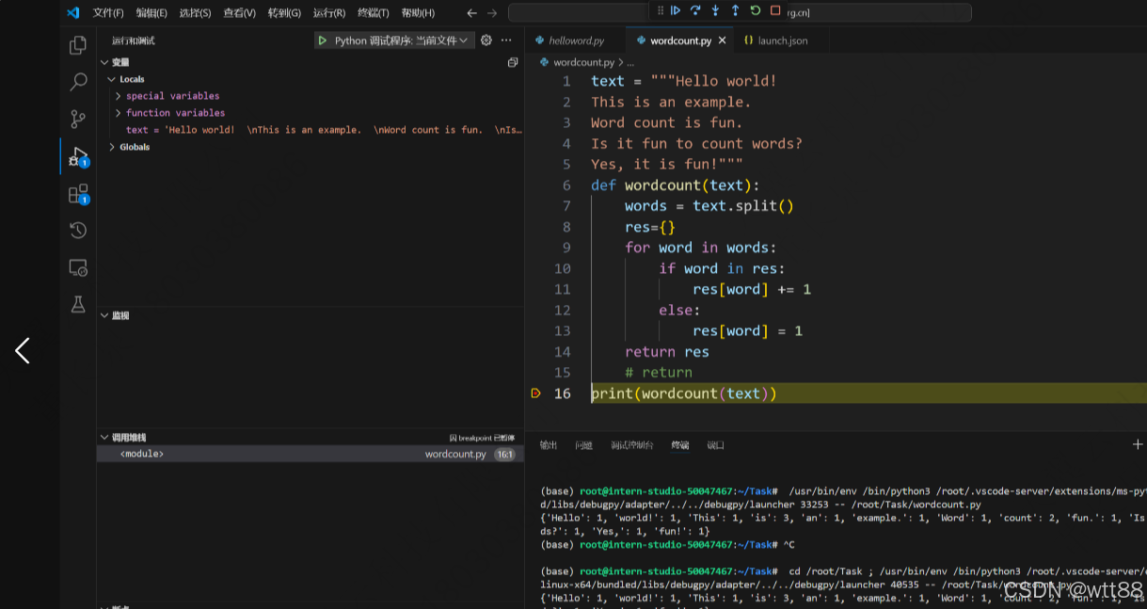Select the <module> call stack frame
The image size is (1147, 609).
click(310, 454)
